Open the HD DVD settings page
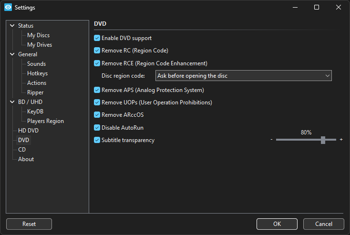Viewport: 350px width, 235px height. (x=28, y=131)
